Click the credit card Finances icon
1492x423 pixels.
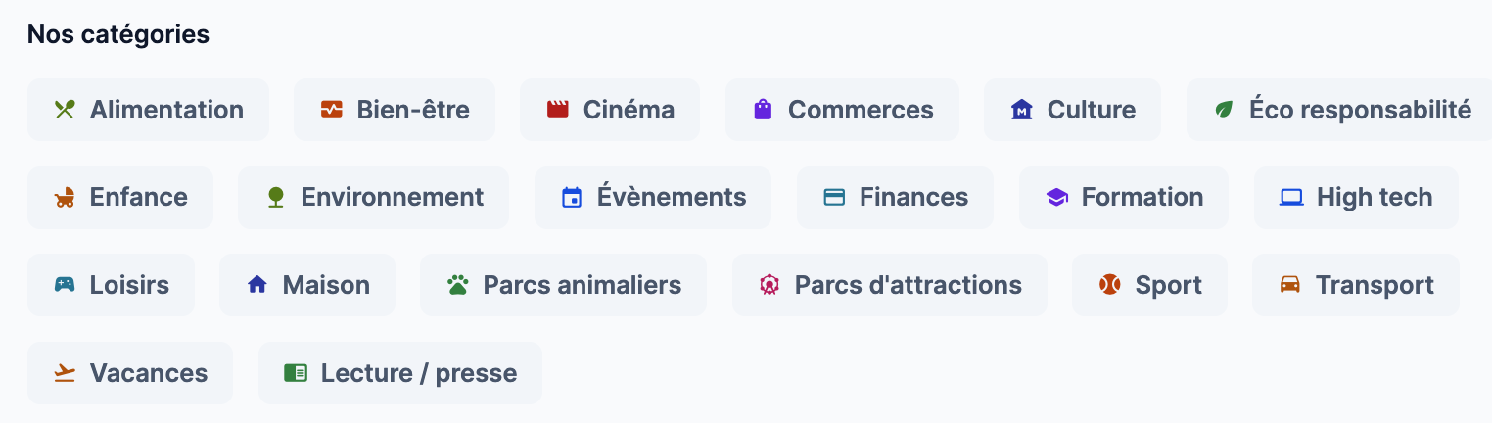tap(834, 198)
